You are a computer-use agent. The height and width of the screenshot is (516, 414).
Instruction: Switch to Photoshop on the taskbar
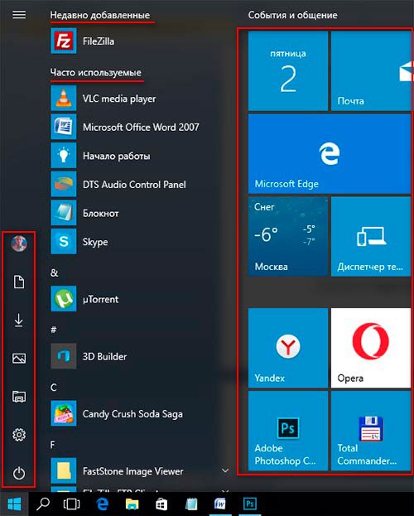249,504
